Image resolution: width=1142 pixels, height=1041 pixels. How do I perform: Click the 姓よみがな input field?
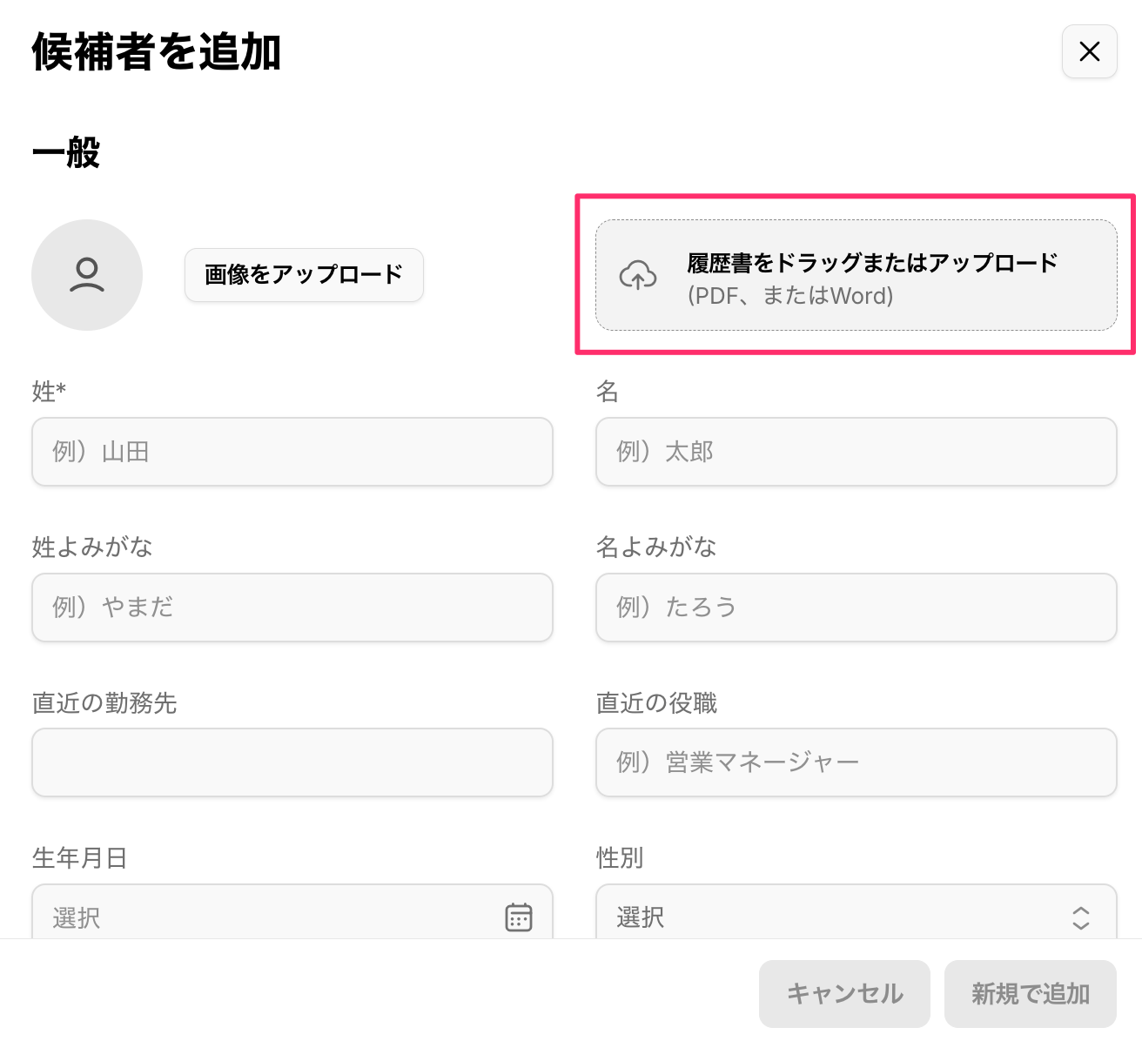point(292,608)
